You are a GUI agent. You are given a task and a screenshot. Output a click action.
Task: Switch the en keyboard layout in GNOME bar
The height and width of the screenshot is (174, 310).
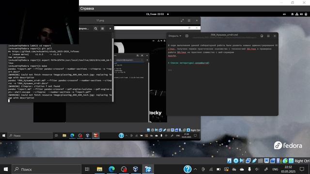284,14
